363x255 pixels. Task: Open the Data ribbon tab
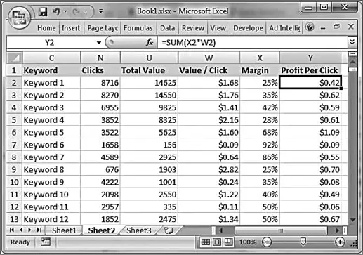click(x=167, y=28)
